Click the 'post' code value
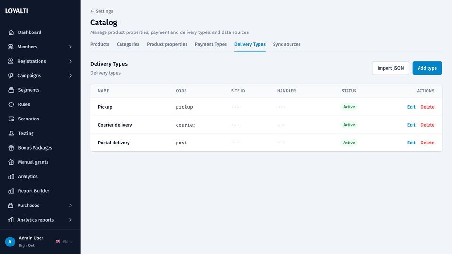 tap(181, 143)
